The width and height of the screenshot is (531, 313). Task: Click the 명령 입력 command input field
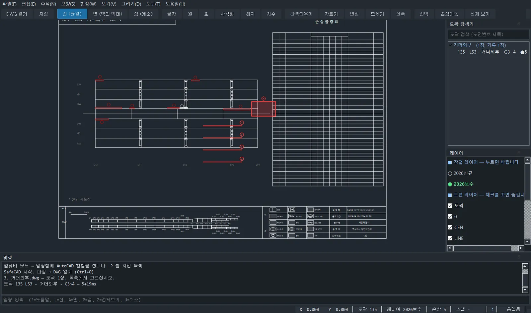tap(265, 300)
